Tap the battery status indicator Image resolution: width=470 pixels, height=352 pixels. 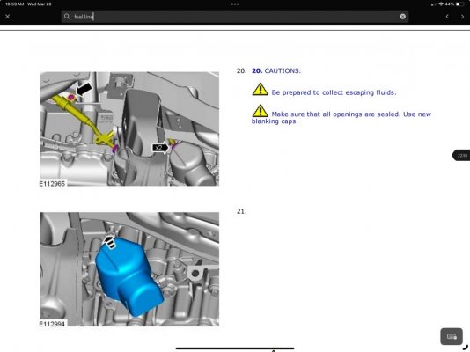click(459, 4)
